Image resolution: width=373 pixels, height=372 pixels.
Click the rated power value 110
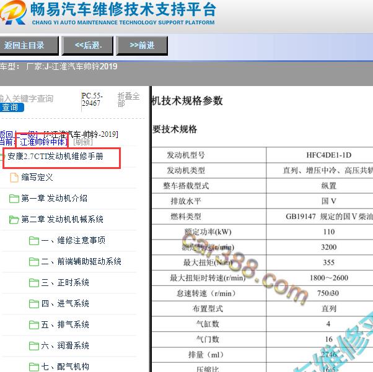tap(329, 231)
